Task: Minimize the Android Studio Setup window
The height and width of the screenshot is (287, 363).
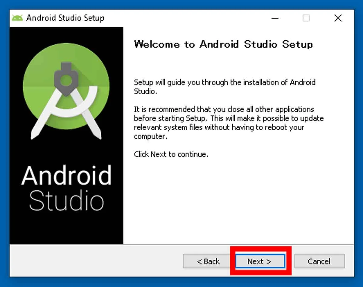Action: coord(275,18)
